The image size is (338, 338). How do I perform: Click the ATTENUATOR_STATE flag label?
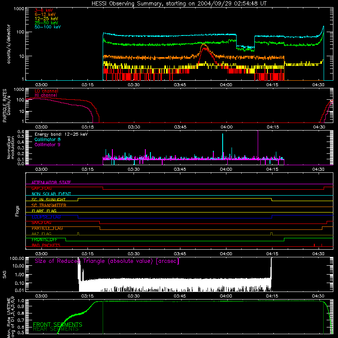pyautogui.click(x=51, y=183)
